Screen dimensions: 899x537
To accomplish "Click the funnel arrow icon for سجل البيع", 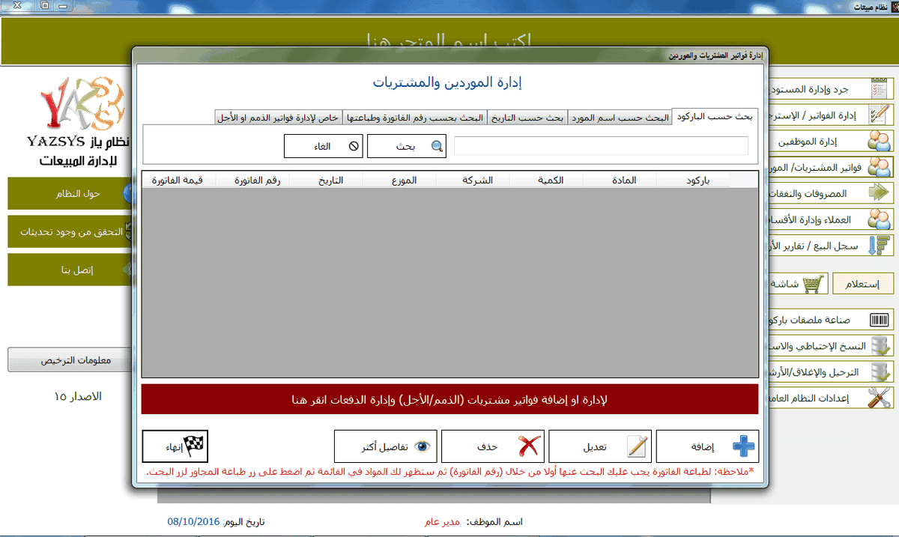I will [880, 246].
